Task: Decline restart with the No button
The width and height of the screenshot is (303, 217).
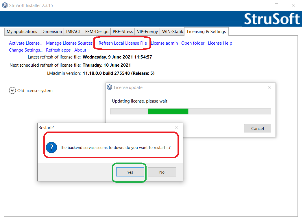Action: pos(162,172)
